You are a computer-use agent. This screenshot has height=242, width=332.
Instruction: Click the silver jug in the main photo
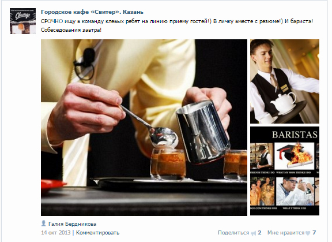[203, 132]
